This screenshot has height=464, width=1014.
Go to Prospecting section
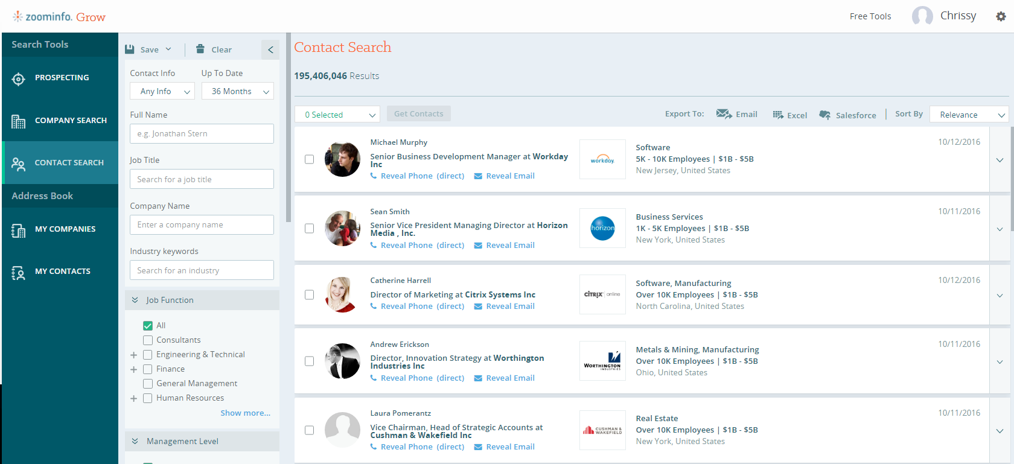pyautogui.click(x=62, y=78)
